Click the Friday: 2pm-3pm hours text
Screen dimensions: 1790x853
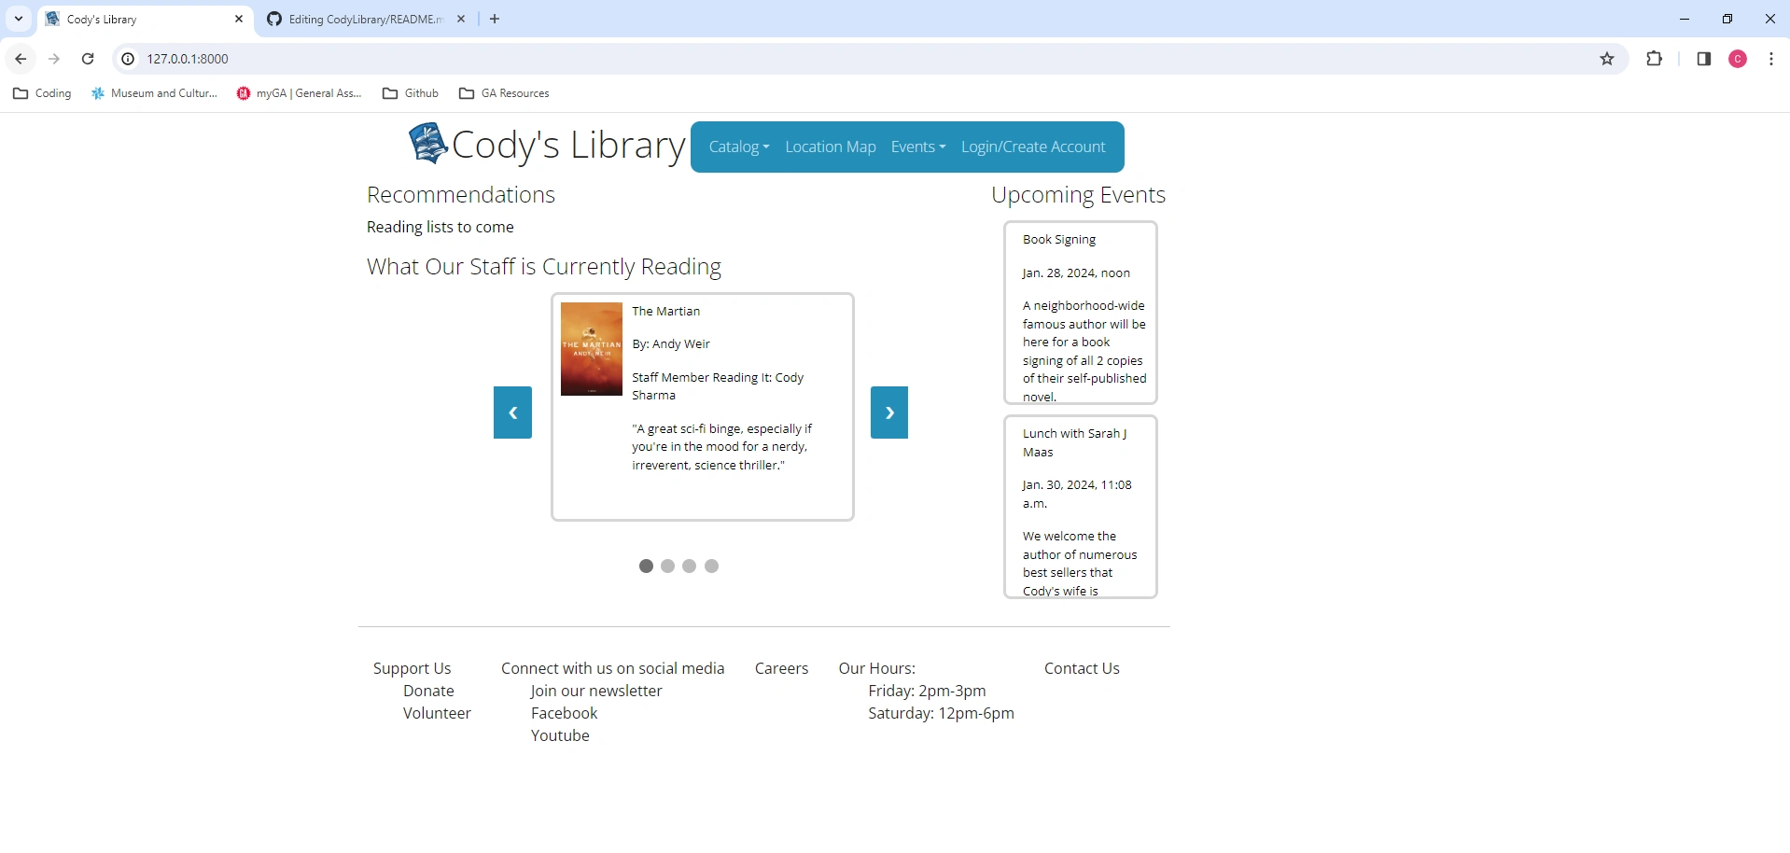[927, 691]
